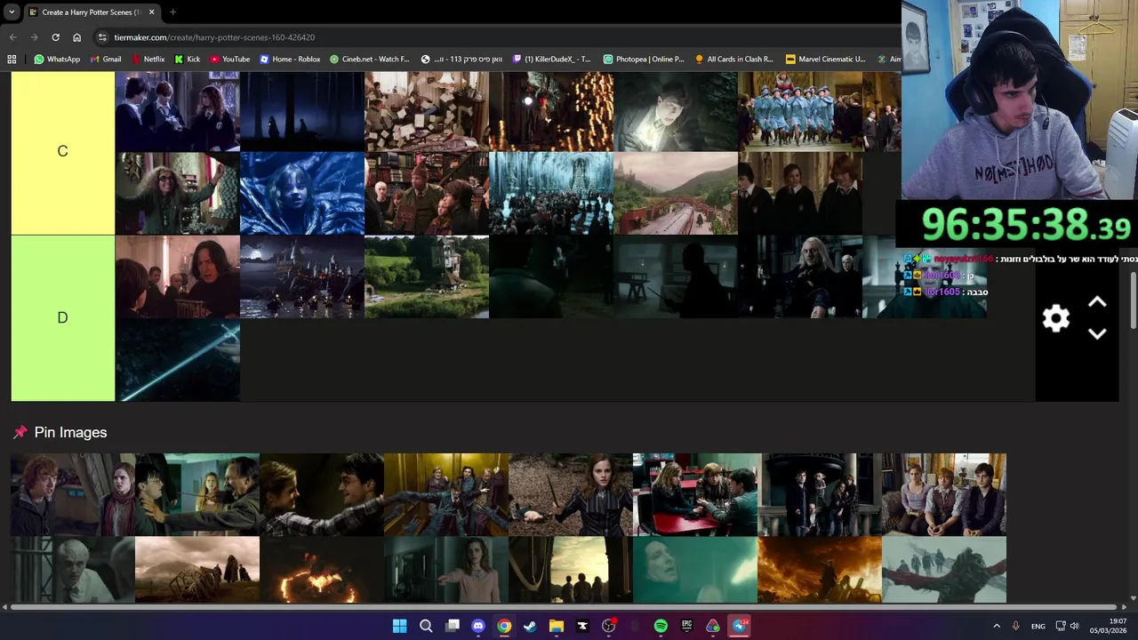Open Windows taskbar search
Viewport: 1138px width, 640px height.
pos(426,626)
